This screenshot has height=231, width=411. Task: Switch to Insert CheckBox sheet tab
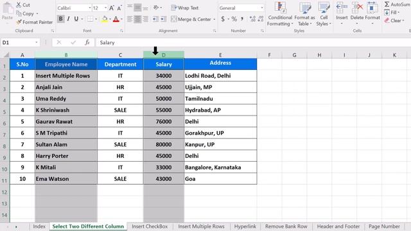click(x=150, y=227)
